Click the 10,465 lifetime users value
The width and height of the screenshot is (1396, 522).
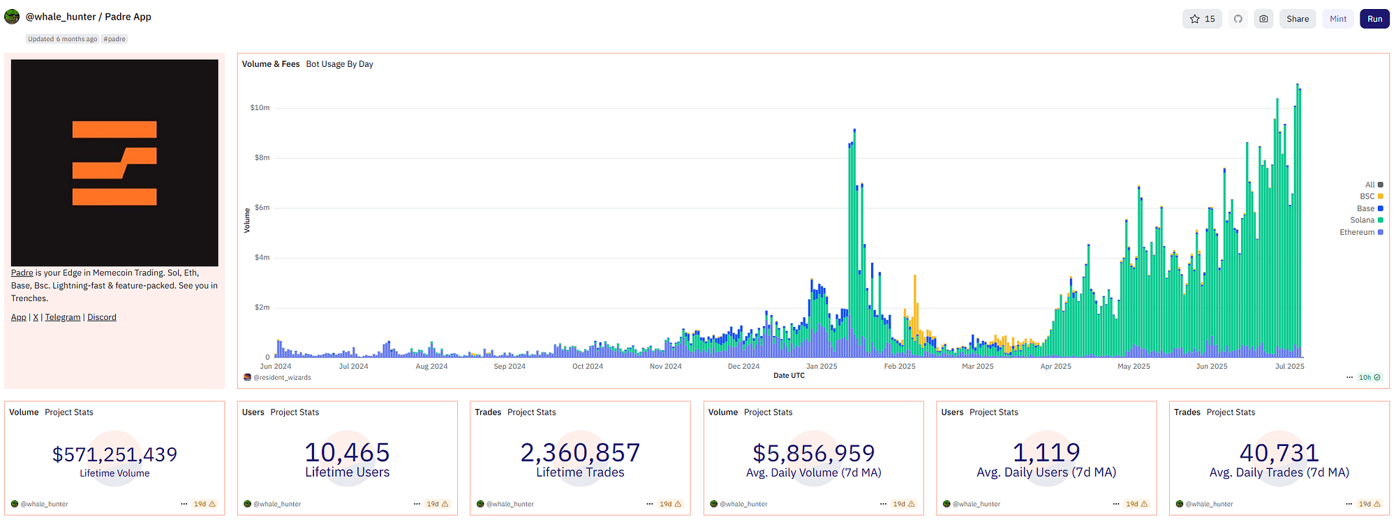[x=348, y=453]
